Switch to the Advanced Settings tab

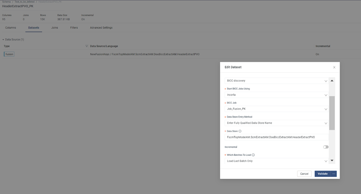tap(101, 27)
